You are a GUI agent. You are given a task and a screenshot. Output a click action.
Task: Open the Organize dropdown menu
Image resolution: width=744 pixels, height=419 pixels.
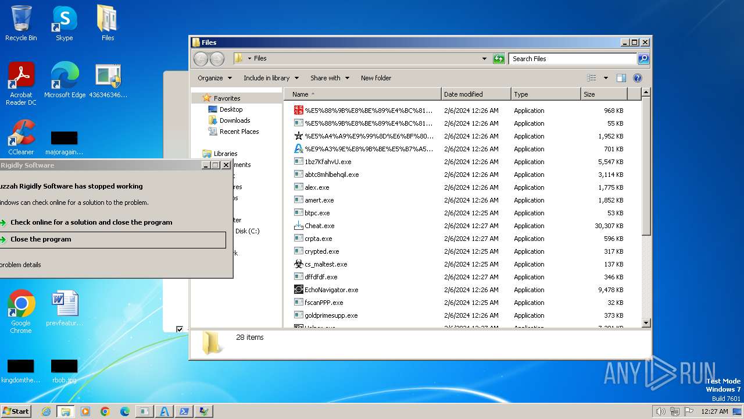click(214, 78)
